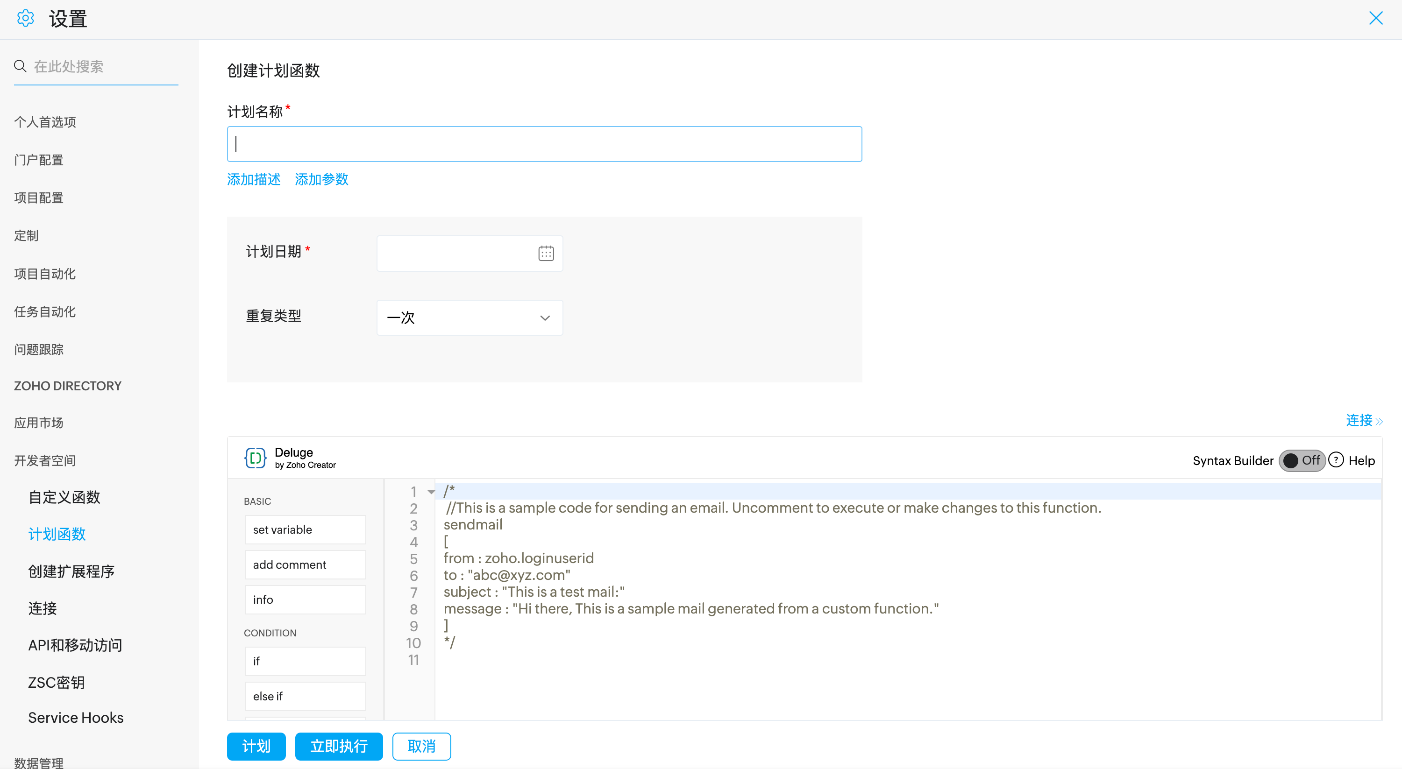This screenshot has width=1402, height=769.
Task: Open the calendar date picker icon
Action: pyautogui.click(x=546, y=254)
